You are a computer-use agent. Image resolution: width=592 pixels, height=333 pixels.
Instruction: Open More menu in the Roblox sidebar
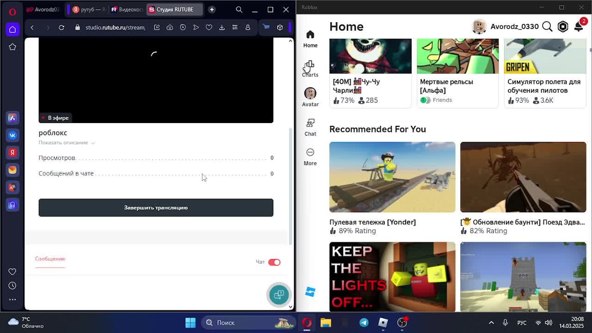[x=310, y=157]
